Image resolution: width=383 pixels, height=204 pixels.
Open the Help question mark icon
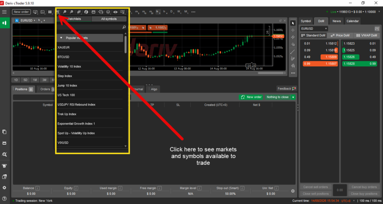(x=4, y=198)
